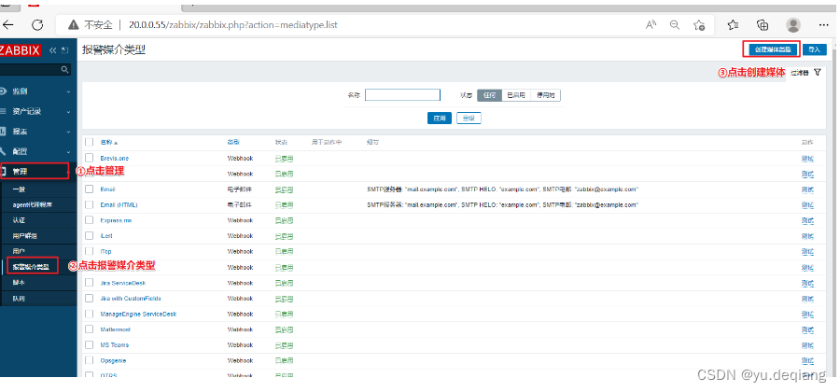Click the 创建媒体类型 button
This screenshot has width=840, height=392.
772,49
